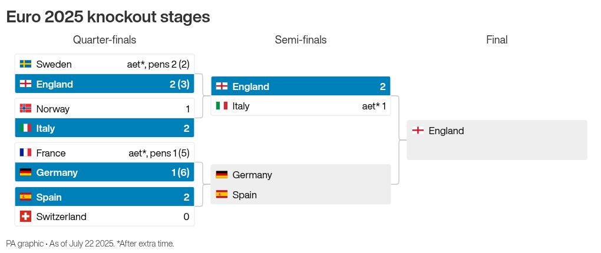The width and height of the screenshot is (601, 253).
Task: Click England's flag in the semi-finals row
Action: pos(222,86)
